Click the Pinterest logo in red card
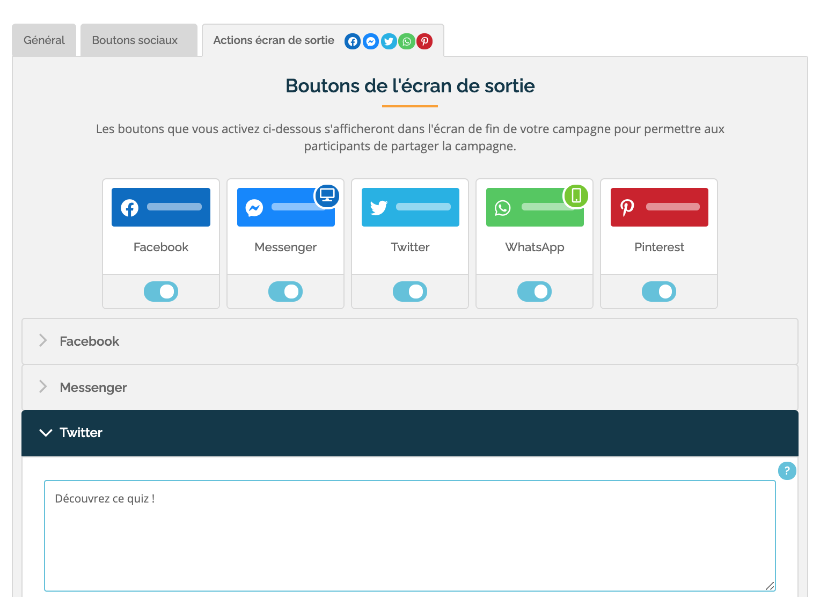This screenshot has height=597, width=820. click(x=627, y=207)
